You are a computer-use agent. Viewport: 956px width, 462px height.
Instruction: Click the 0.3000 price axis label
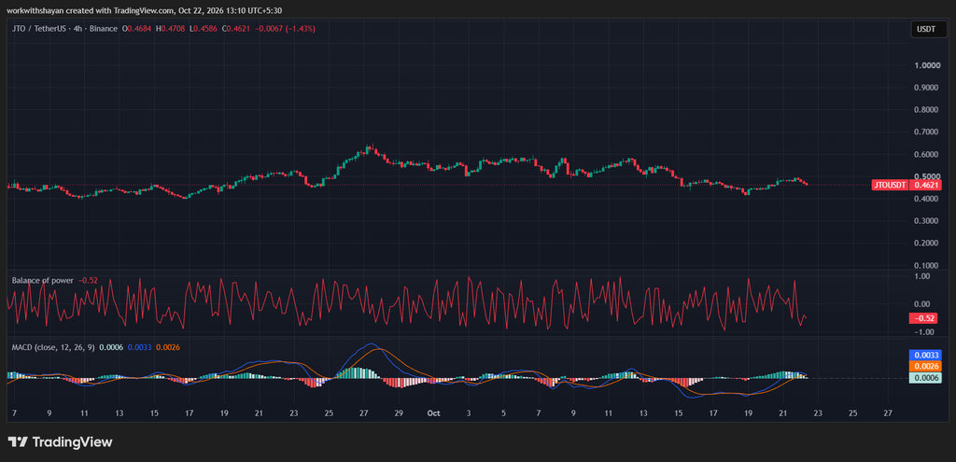926,220
